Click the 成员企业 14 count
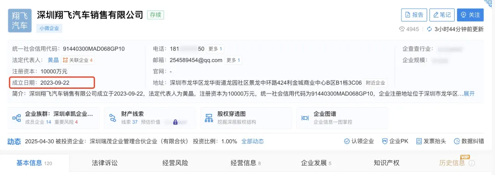This screenshot has width=495, height=175. point(38,122)
